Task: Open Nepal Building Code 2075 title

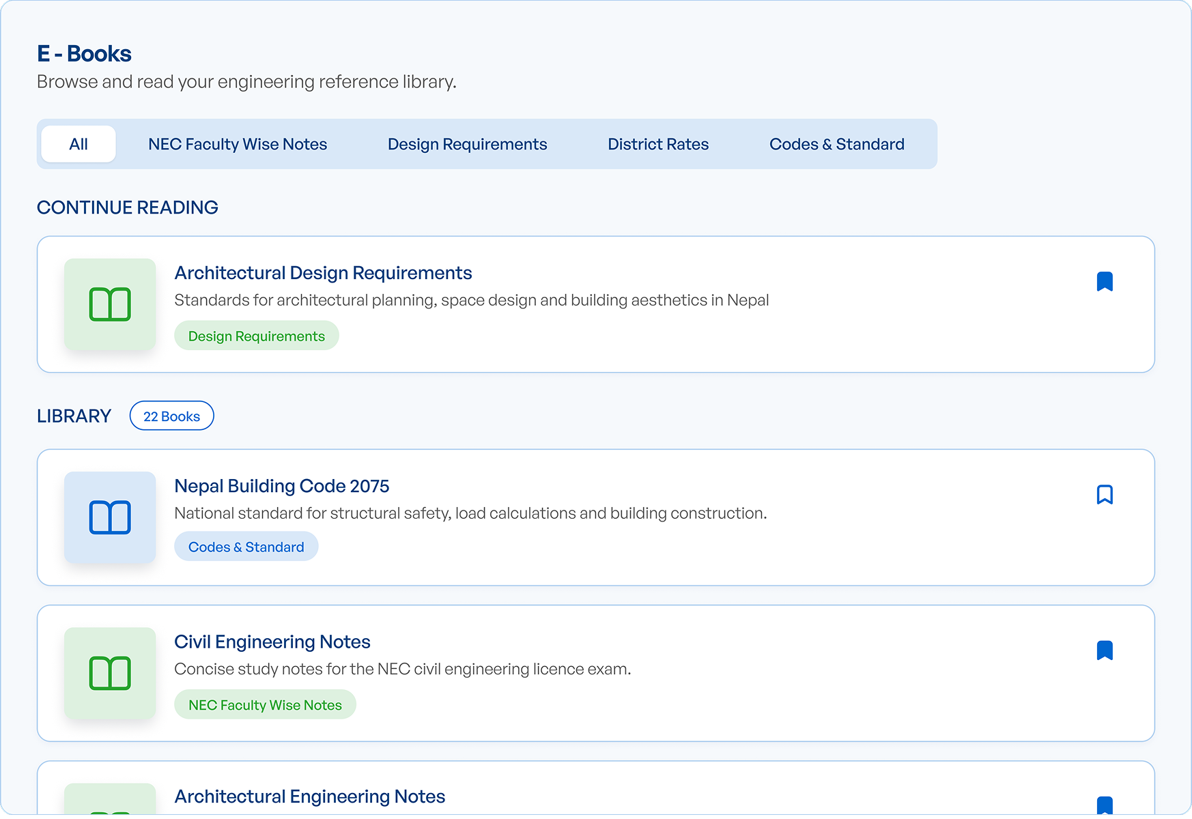Action: (x=282, y=486)
